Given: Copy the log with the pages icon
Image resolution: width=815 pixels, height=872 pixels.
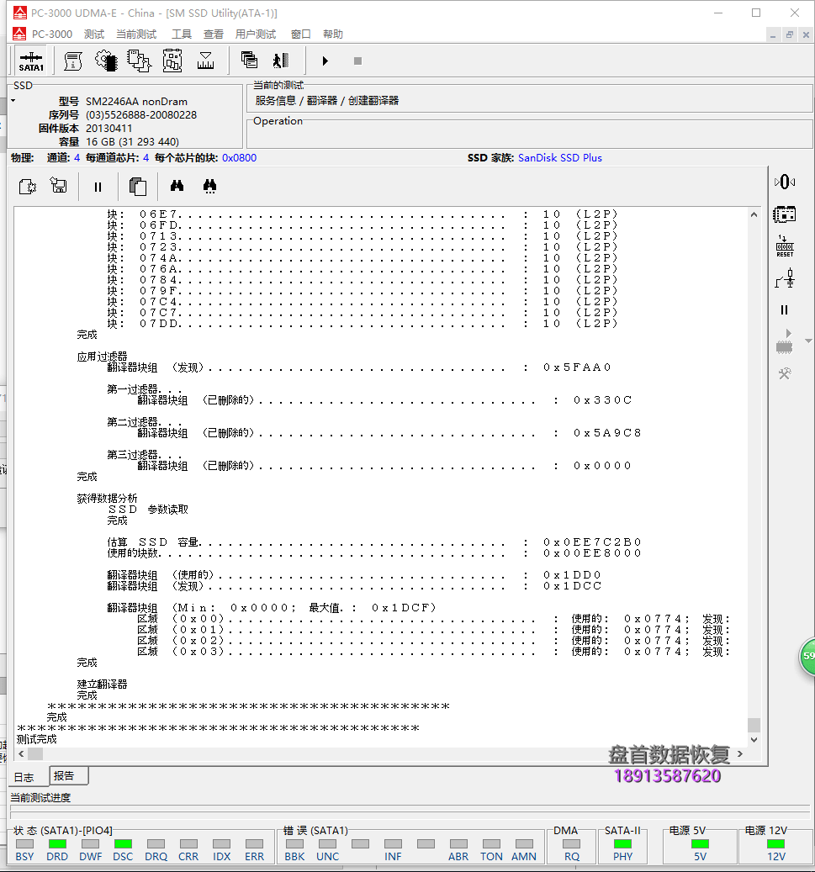Looking at the screenshot, I should pos(137,187).
